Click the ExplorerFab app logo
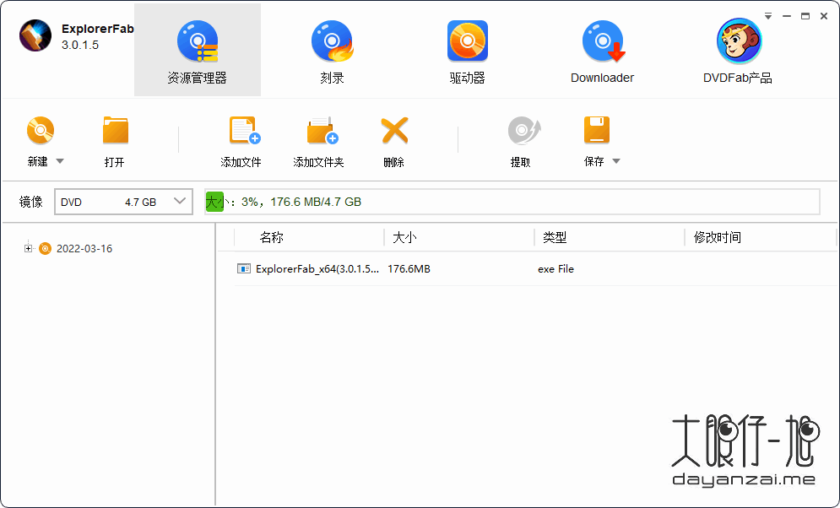The width and height of the screenshot is (840, 508). (x=35, y=36)
